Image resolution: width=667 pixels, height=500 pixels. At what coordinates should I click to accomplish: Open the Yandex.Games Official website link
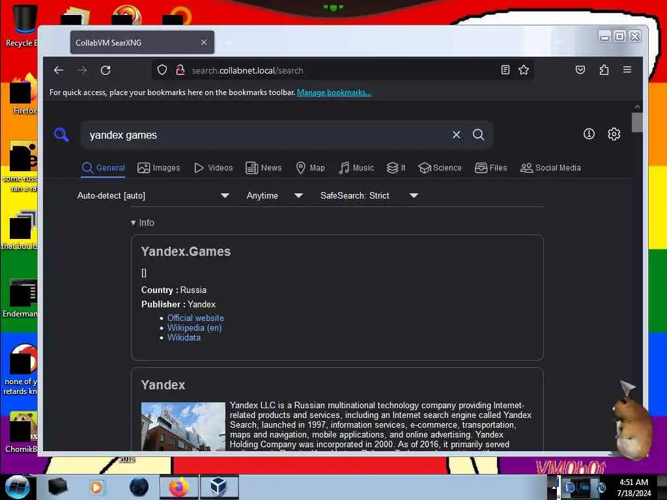(195, 318)
